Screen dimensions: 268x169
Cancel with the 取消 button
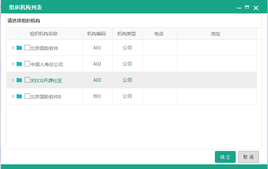point(248,157)
